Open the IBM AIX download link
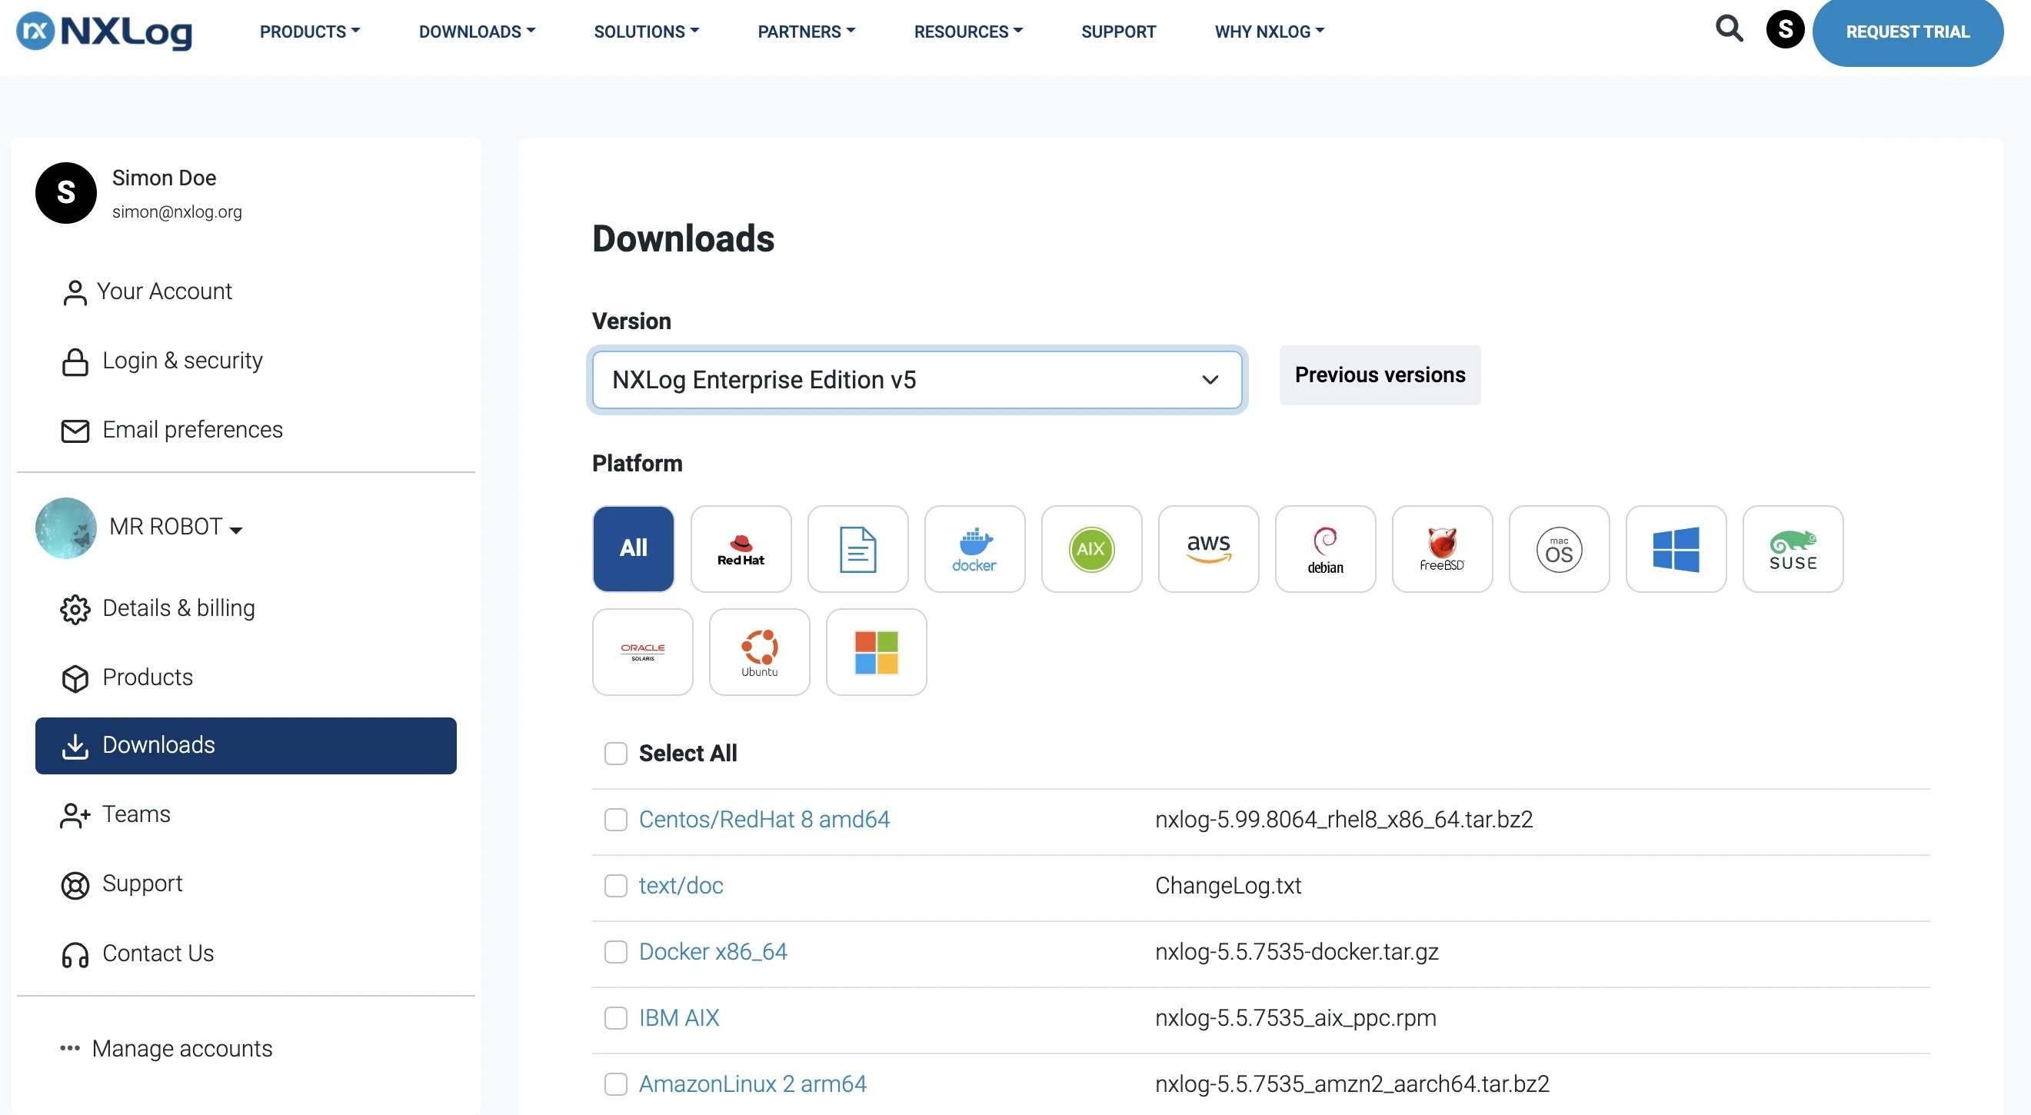This screenshot has height=1115, width=2031. pos(678,1018)
